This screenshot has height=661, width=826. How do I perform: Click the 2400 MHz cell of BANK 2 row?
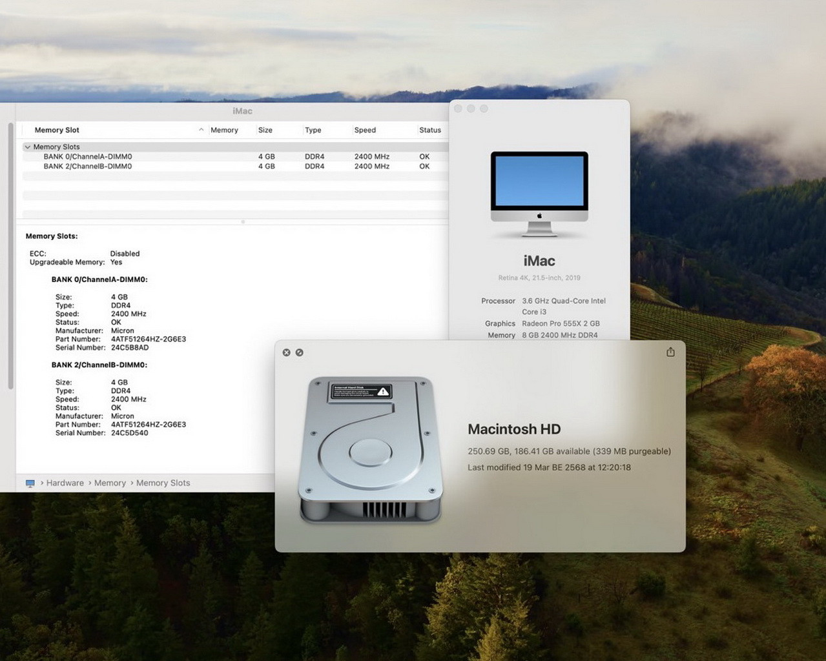pos(372,166)
